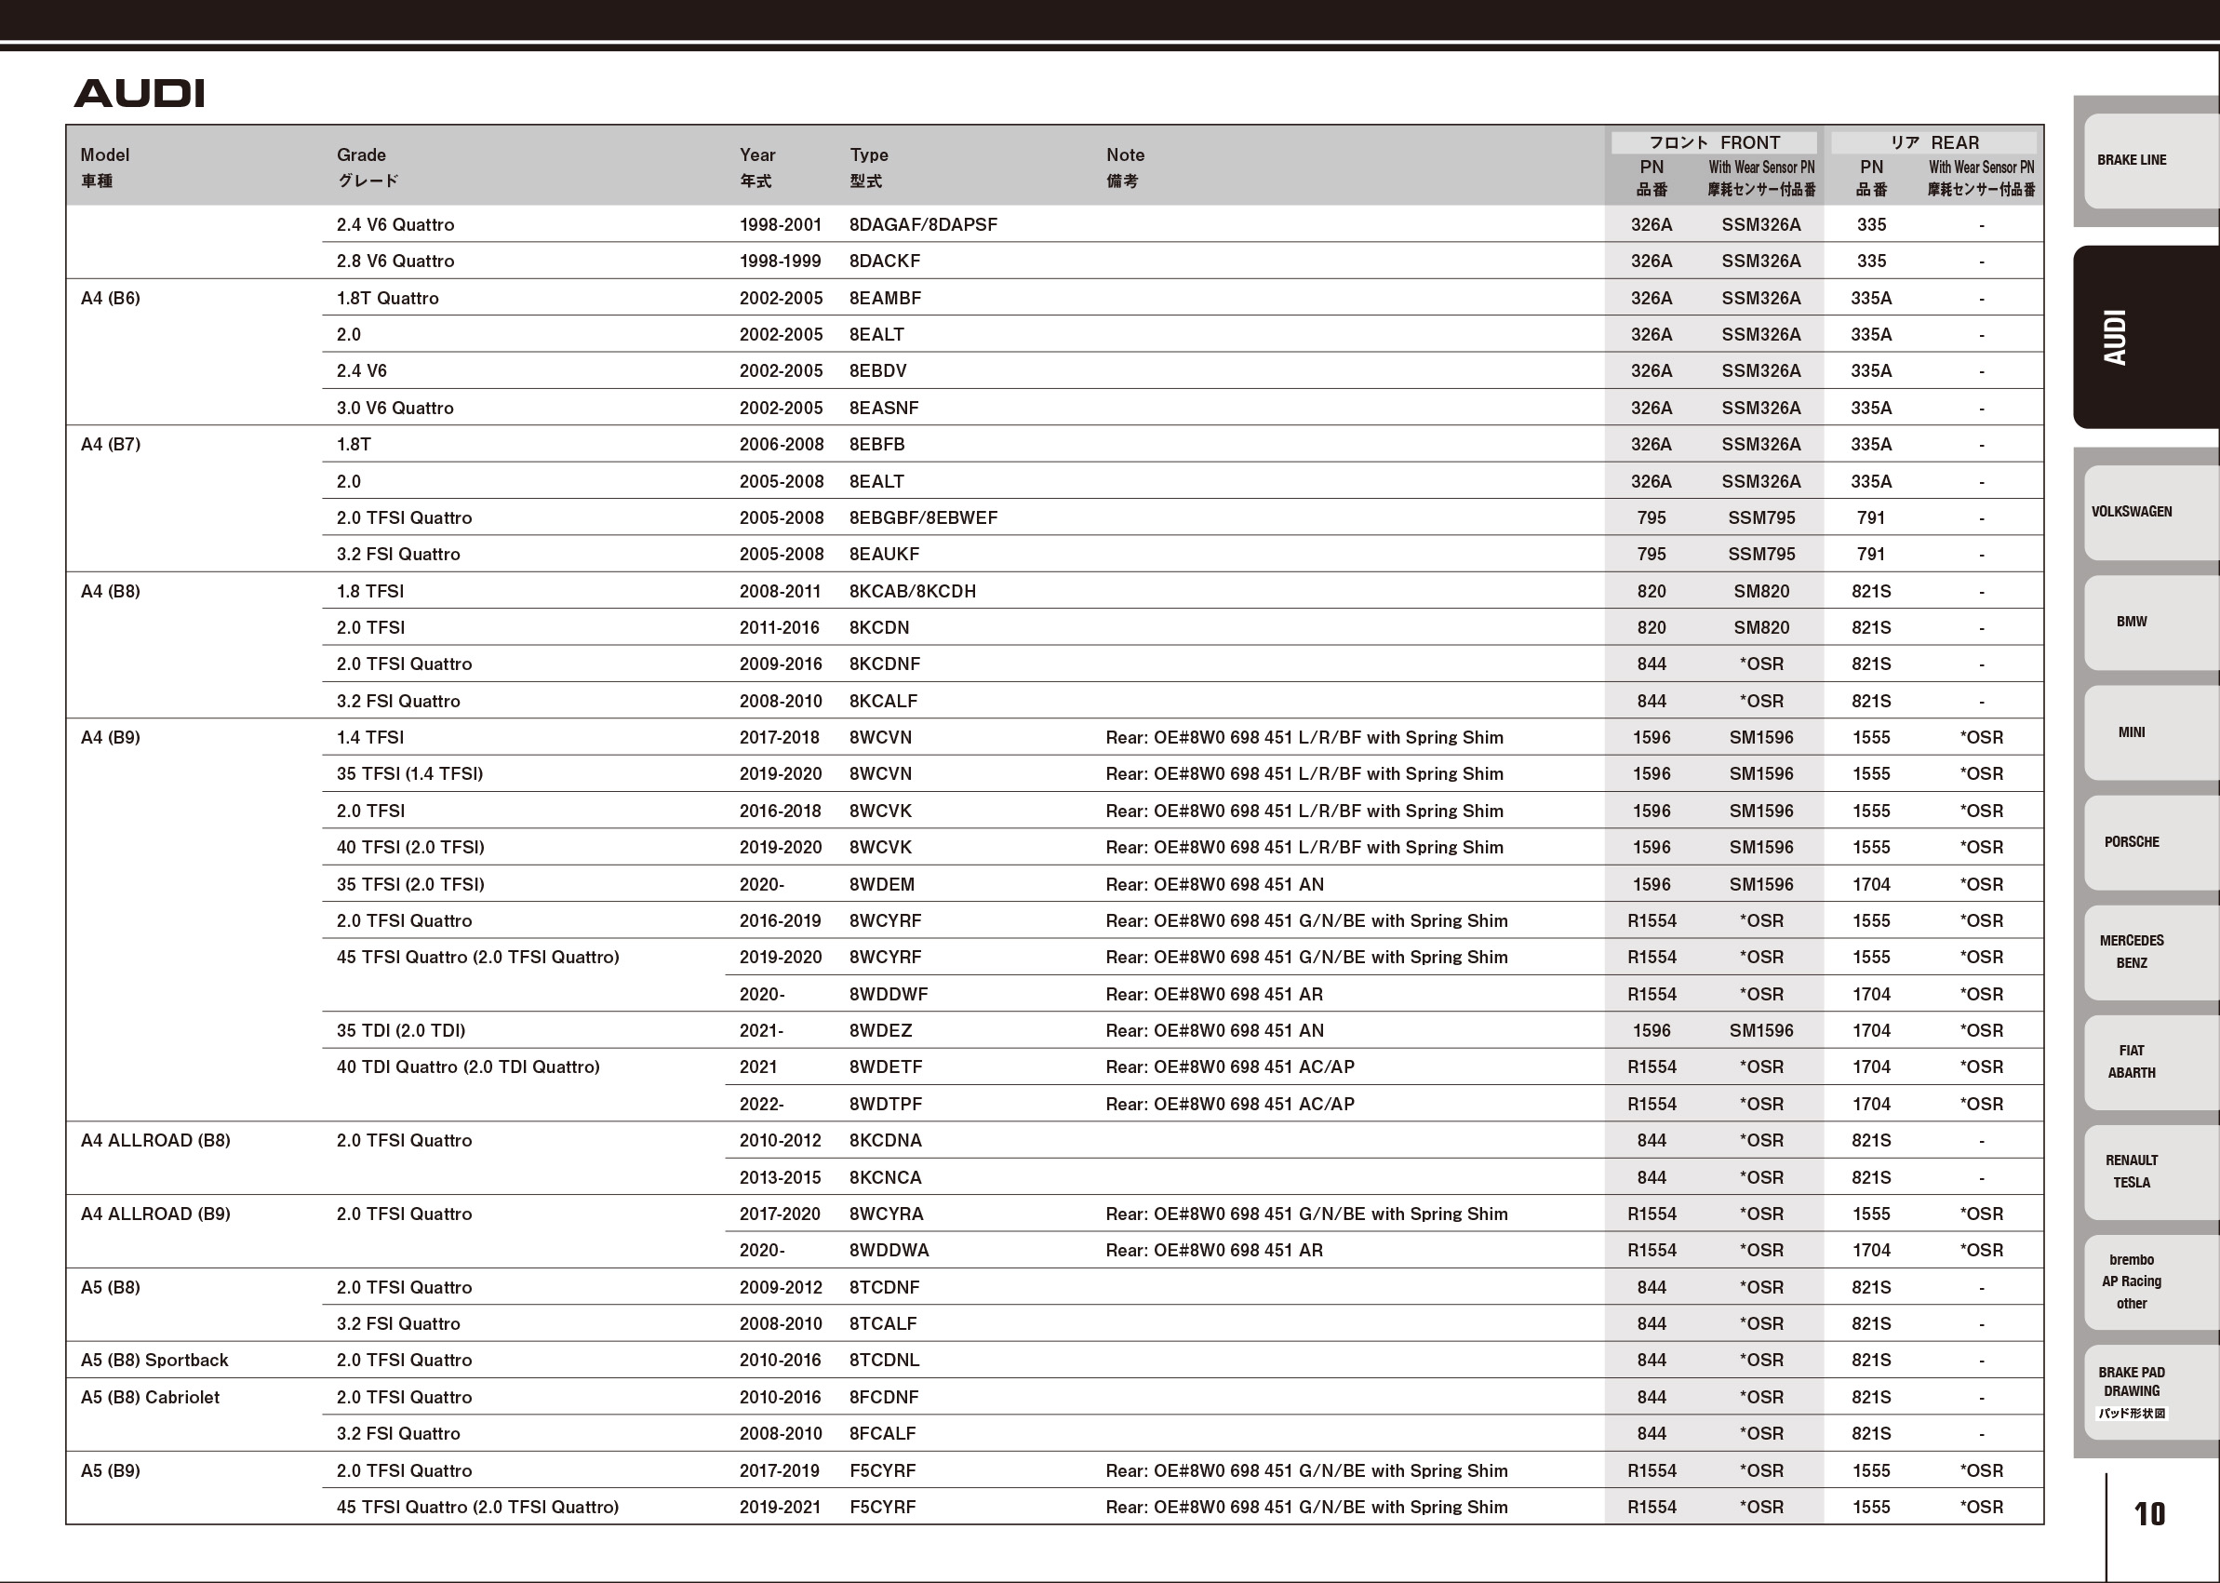Select the A4 ALLROAD (B8) model cell
Screen dimensions: 2220x1583
tap(155, 1140)
